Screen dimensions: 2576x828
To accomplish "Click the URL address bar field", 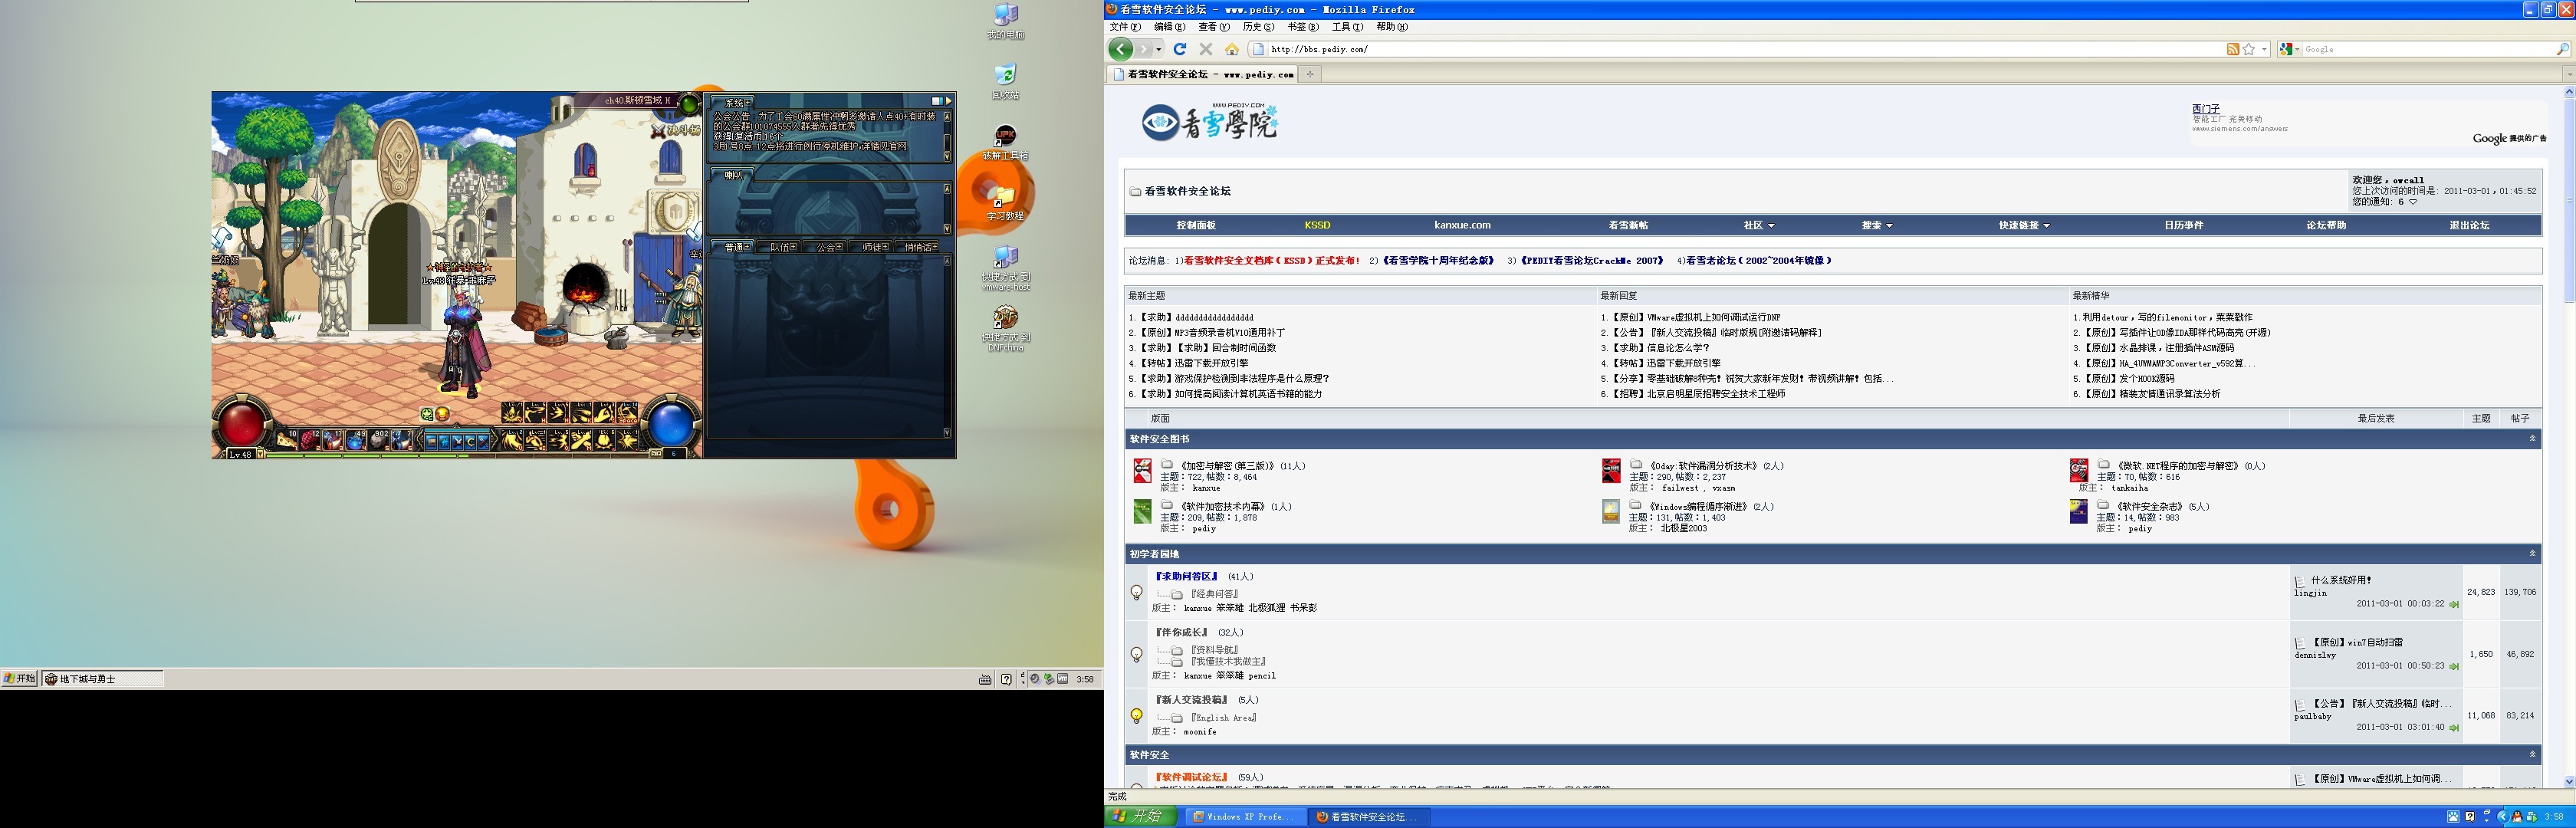I will (x=1700, y=49).
